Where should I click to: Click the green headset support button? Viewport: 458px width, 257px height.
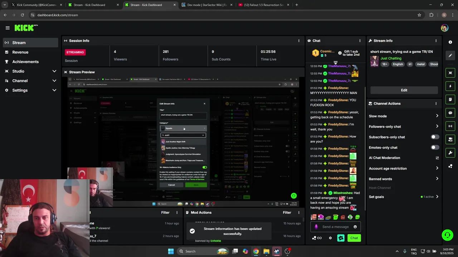click(447, 235)
